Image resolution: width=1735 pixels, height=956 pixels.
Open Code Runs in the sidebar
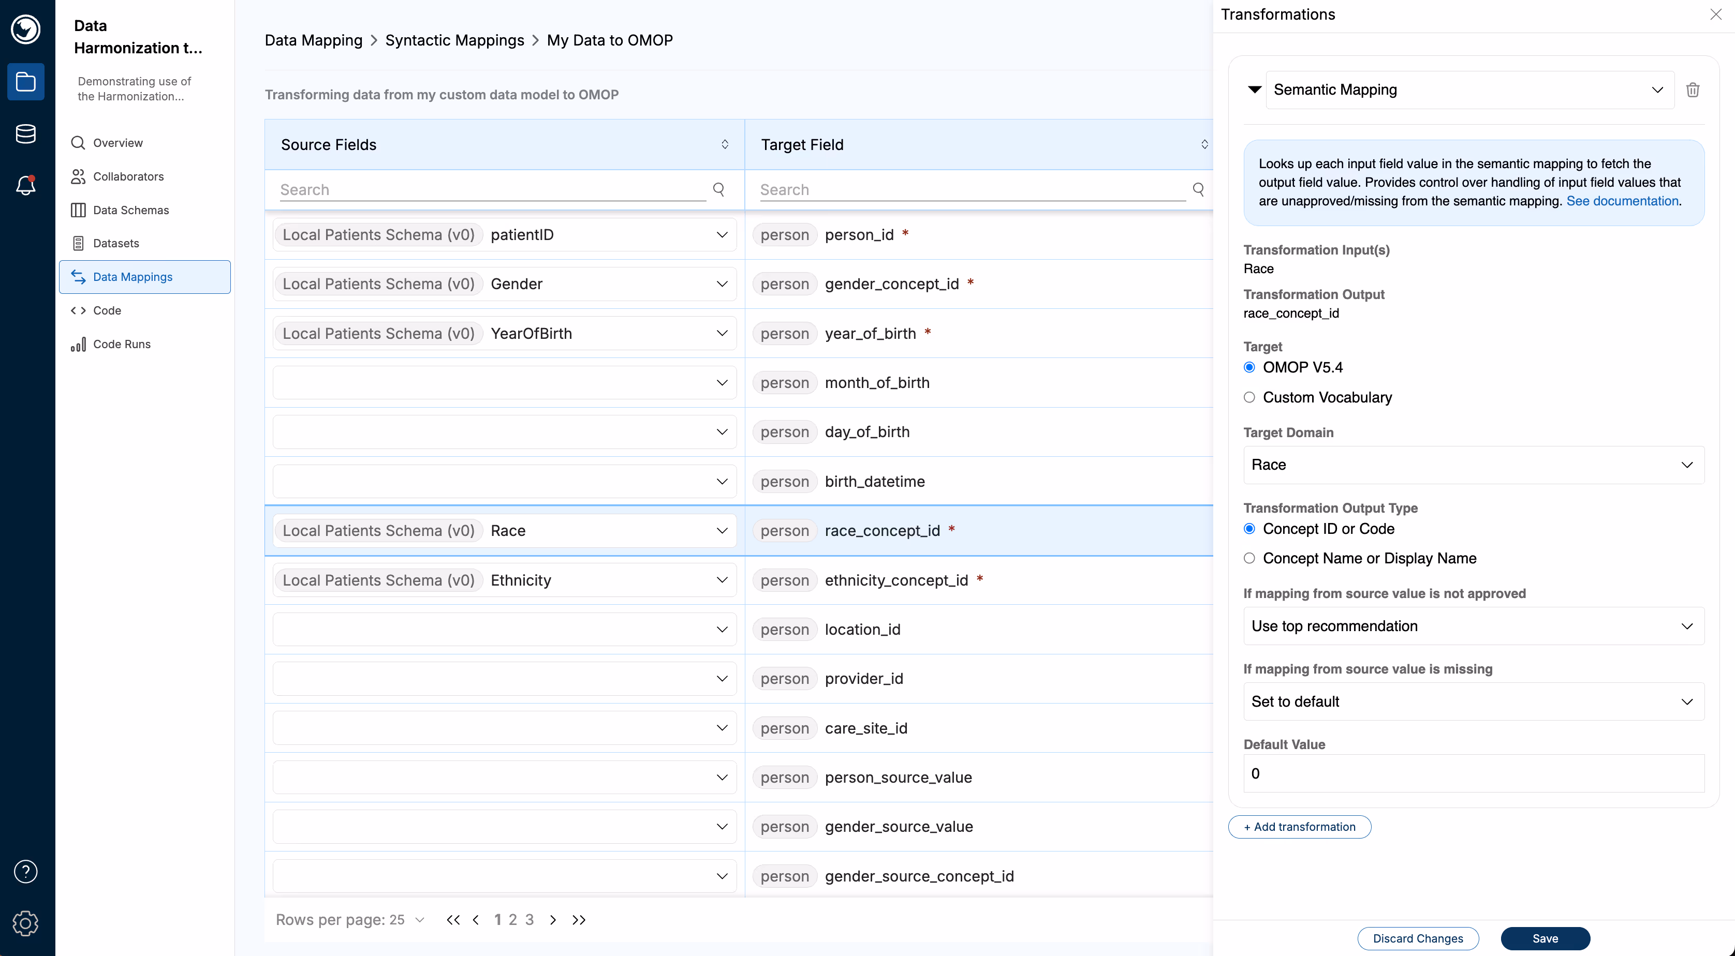coord(145,344)
